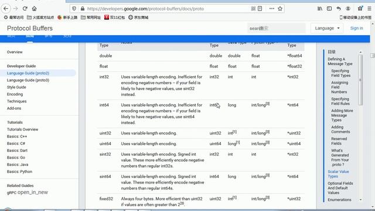Open the Firefox account icon
Screen dimensions: 375x211
coord(348,9)
